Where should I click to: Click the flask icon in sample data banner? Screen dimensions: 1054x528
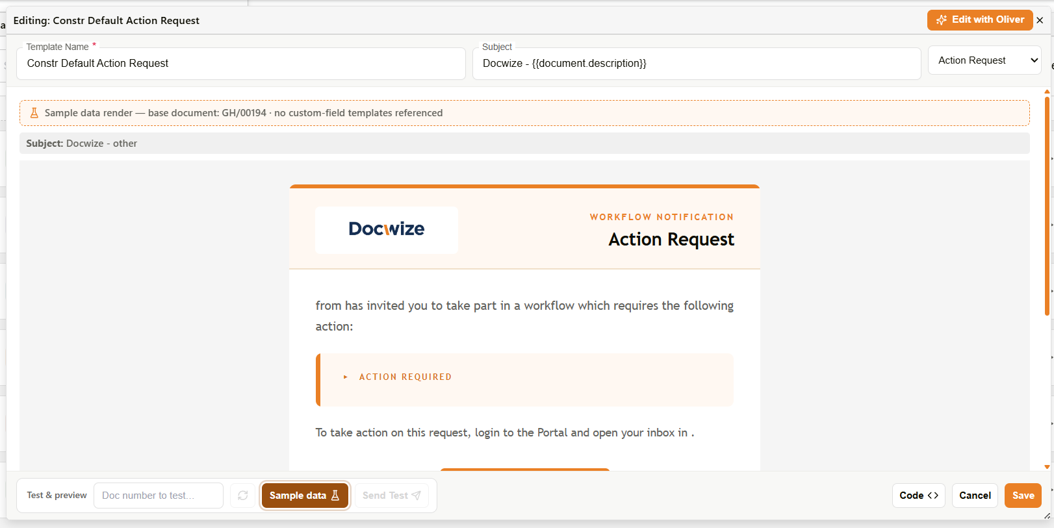pyautogui.click(x=34, y=113)
